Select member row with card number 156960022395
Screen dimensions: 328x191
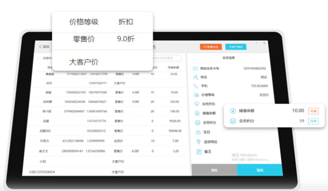pyautogui.click(x=109, y=92)
